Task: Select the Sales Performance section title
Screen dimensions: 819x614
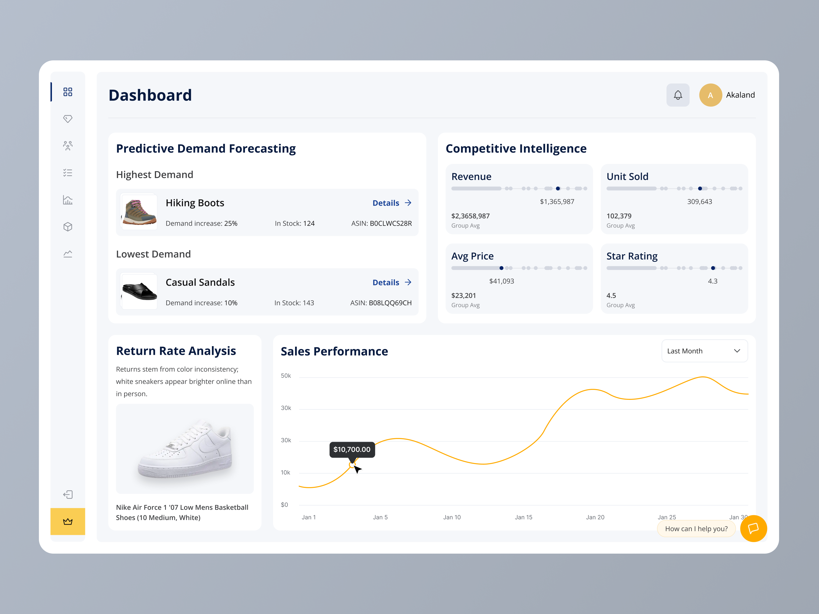Action: coord(334,351)
